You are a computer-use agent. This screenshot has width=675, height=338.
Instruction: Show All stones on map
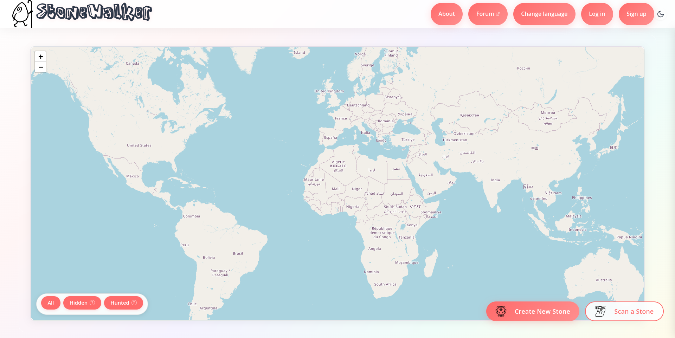[x=51, y=303]
